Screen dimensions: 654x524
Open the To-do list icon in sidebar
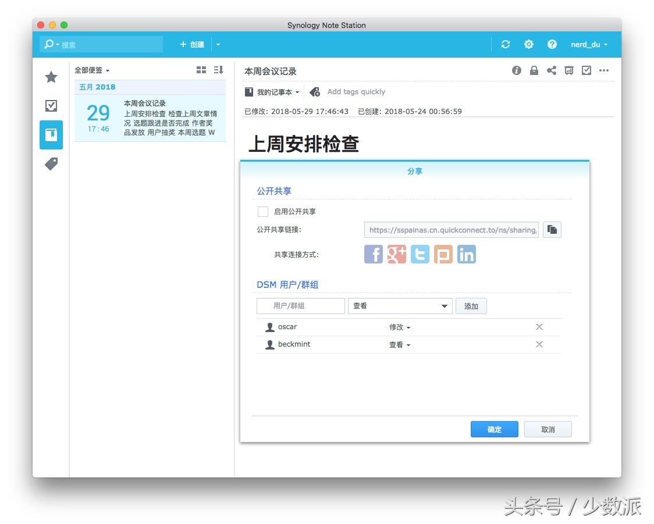click(51, 106)
